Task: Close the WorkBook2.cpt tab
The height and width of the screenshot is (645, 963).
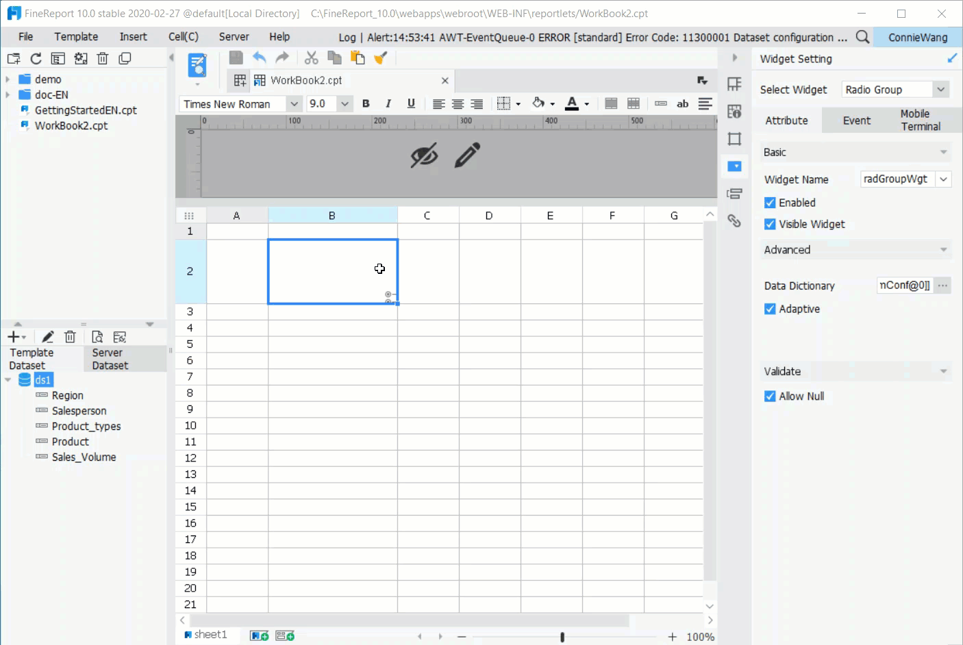Action: pos(445,81)
